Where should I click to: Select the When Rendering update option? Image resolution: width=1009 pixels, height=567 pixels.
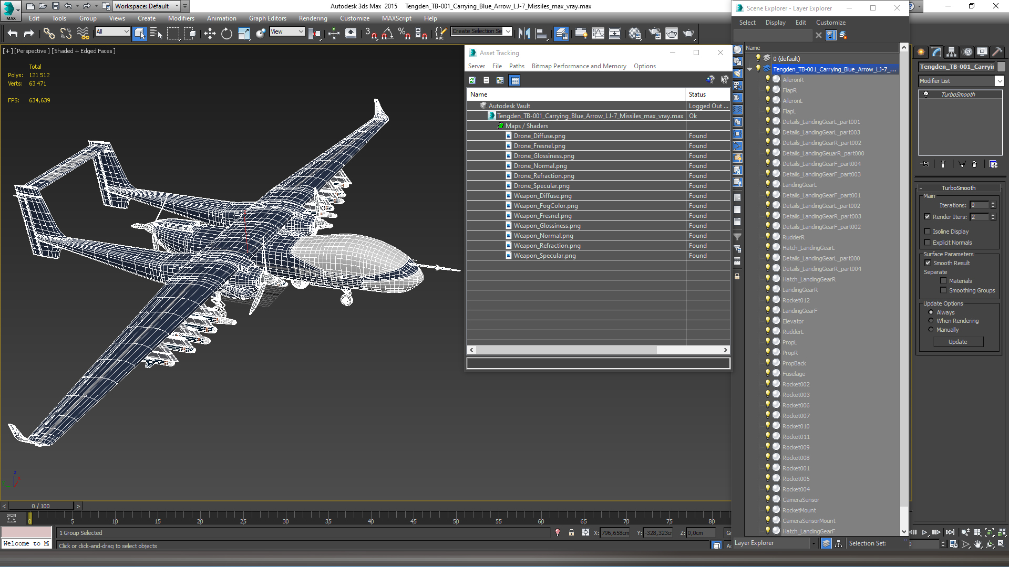point(931,321)
